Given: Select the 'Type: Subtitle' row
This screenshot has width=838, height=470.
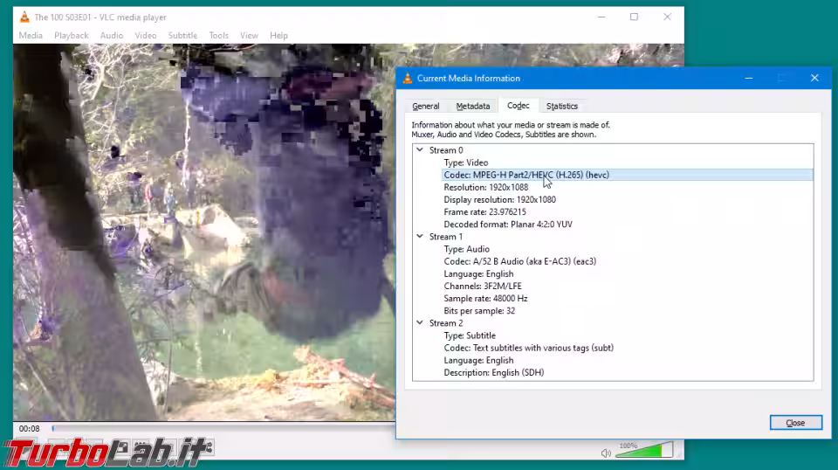Looking at the screenshot, I should click(x=470, y=335).
